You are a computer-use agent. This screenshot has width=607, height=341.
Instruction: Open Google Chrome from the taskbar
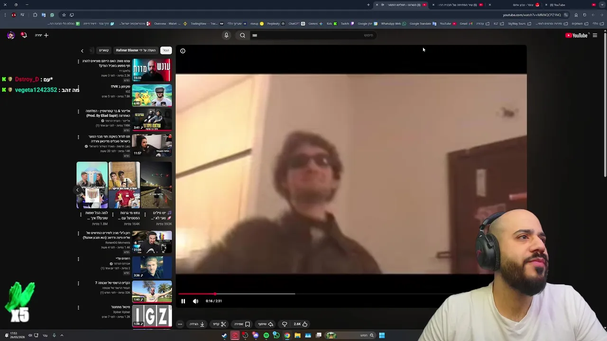click(287, 335)
